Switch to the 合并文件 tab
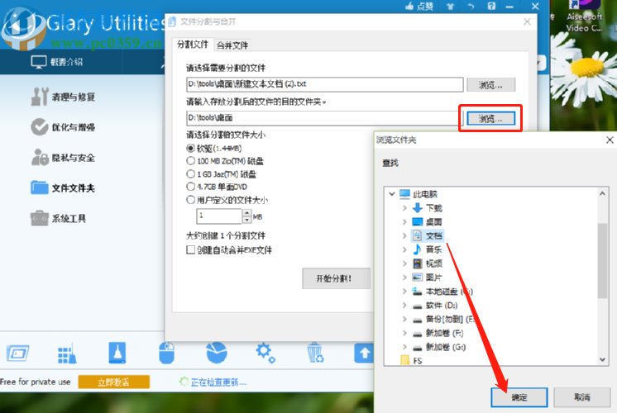The width and height of the screenshot is (617, 413). coord(232,45)
